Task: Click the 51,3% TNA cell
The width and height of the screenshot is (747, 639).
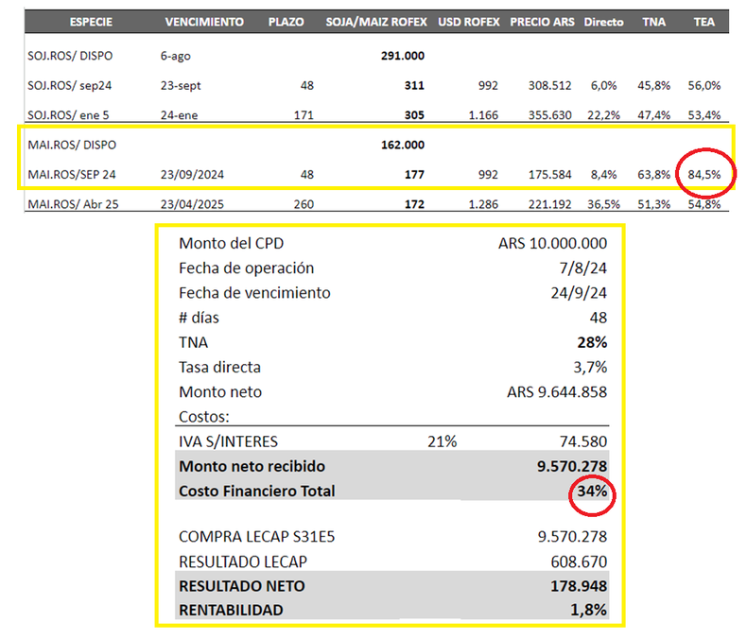Action: pos(653,204)
